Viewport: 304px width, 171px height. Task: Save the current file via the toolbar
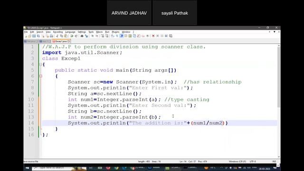click(x=34, y=36)
